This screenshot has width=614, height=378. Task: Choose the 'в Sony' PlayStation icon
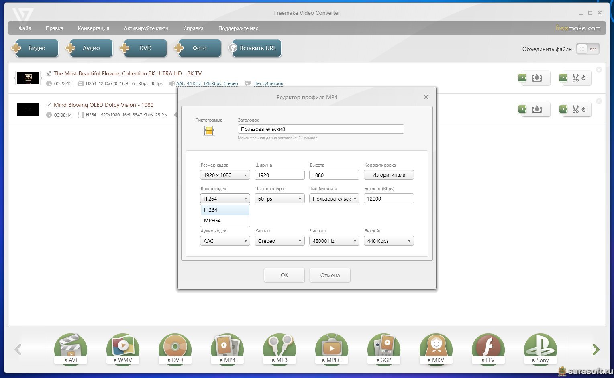541,348
